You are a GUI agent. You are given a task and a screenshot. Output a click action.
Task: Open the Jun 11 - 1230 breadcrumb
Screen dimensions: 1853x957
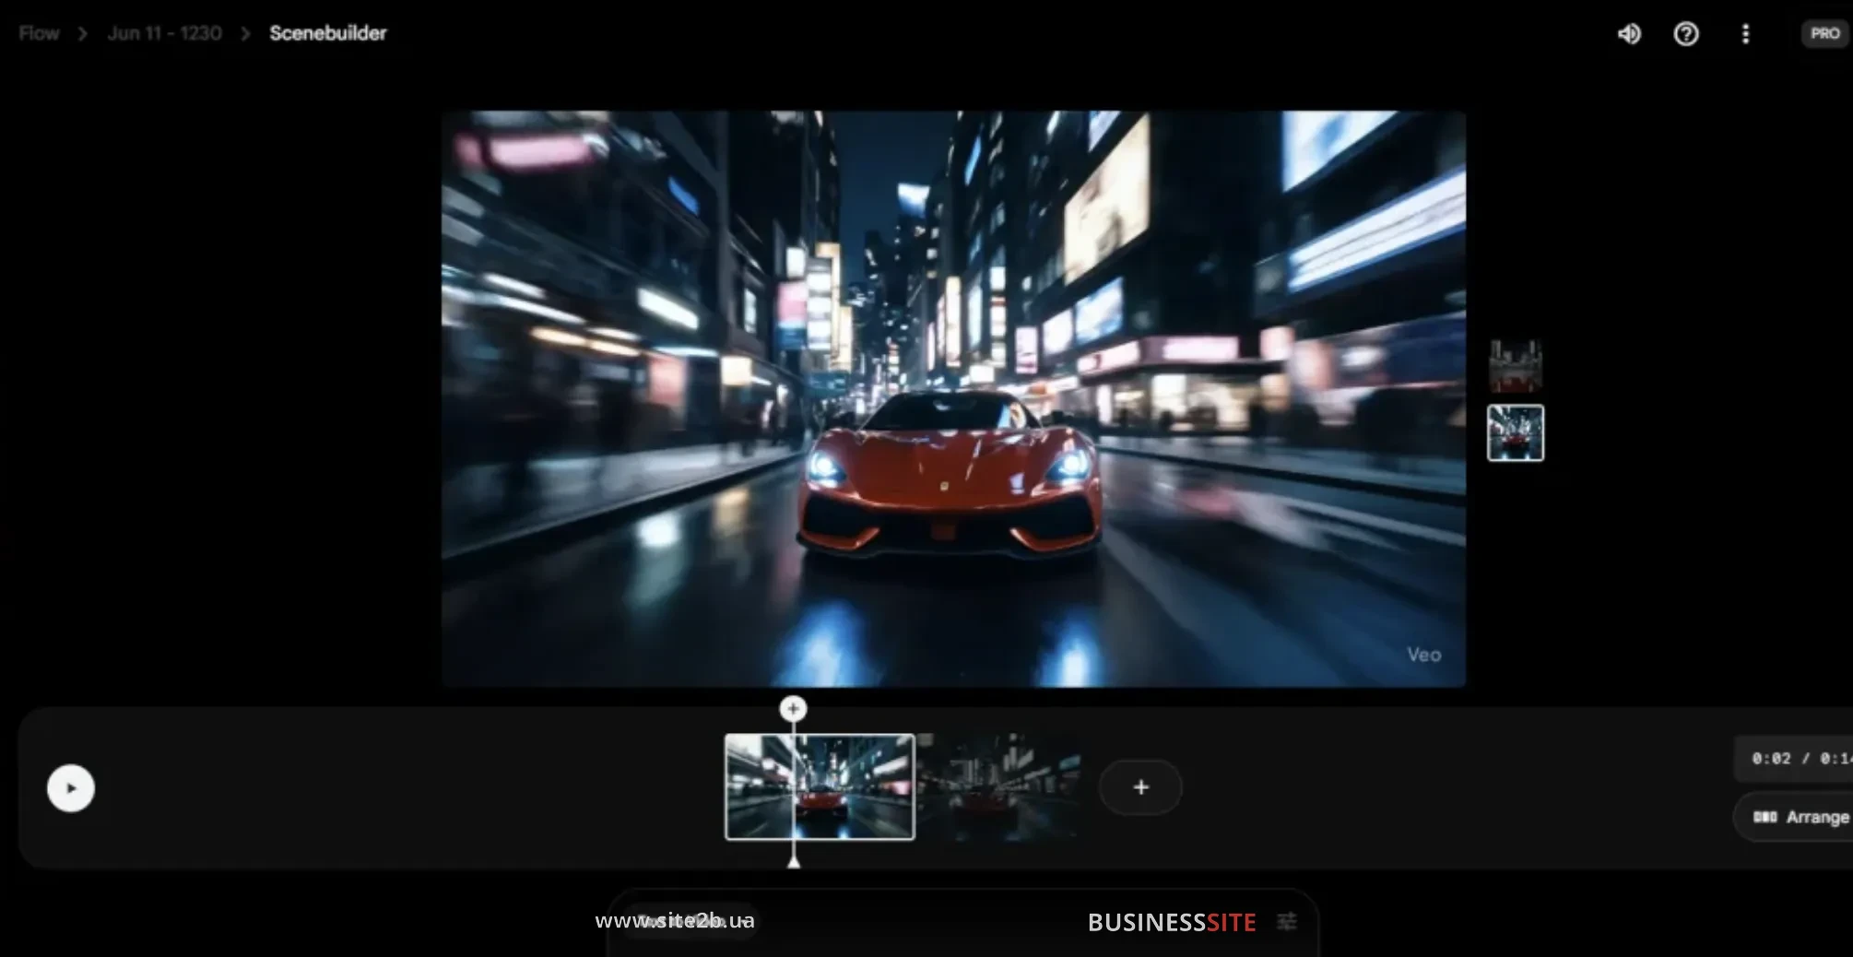point(164,33)
